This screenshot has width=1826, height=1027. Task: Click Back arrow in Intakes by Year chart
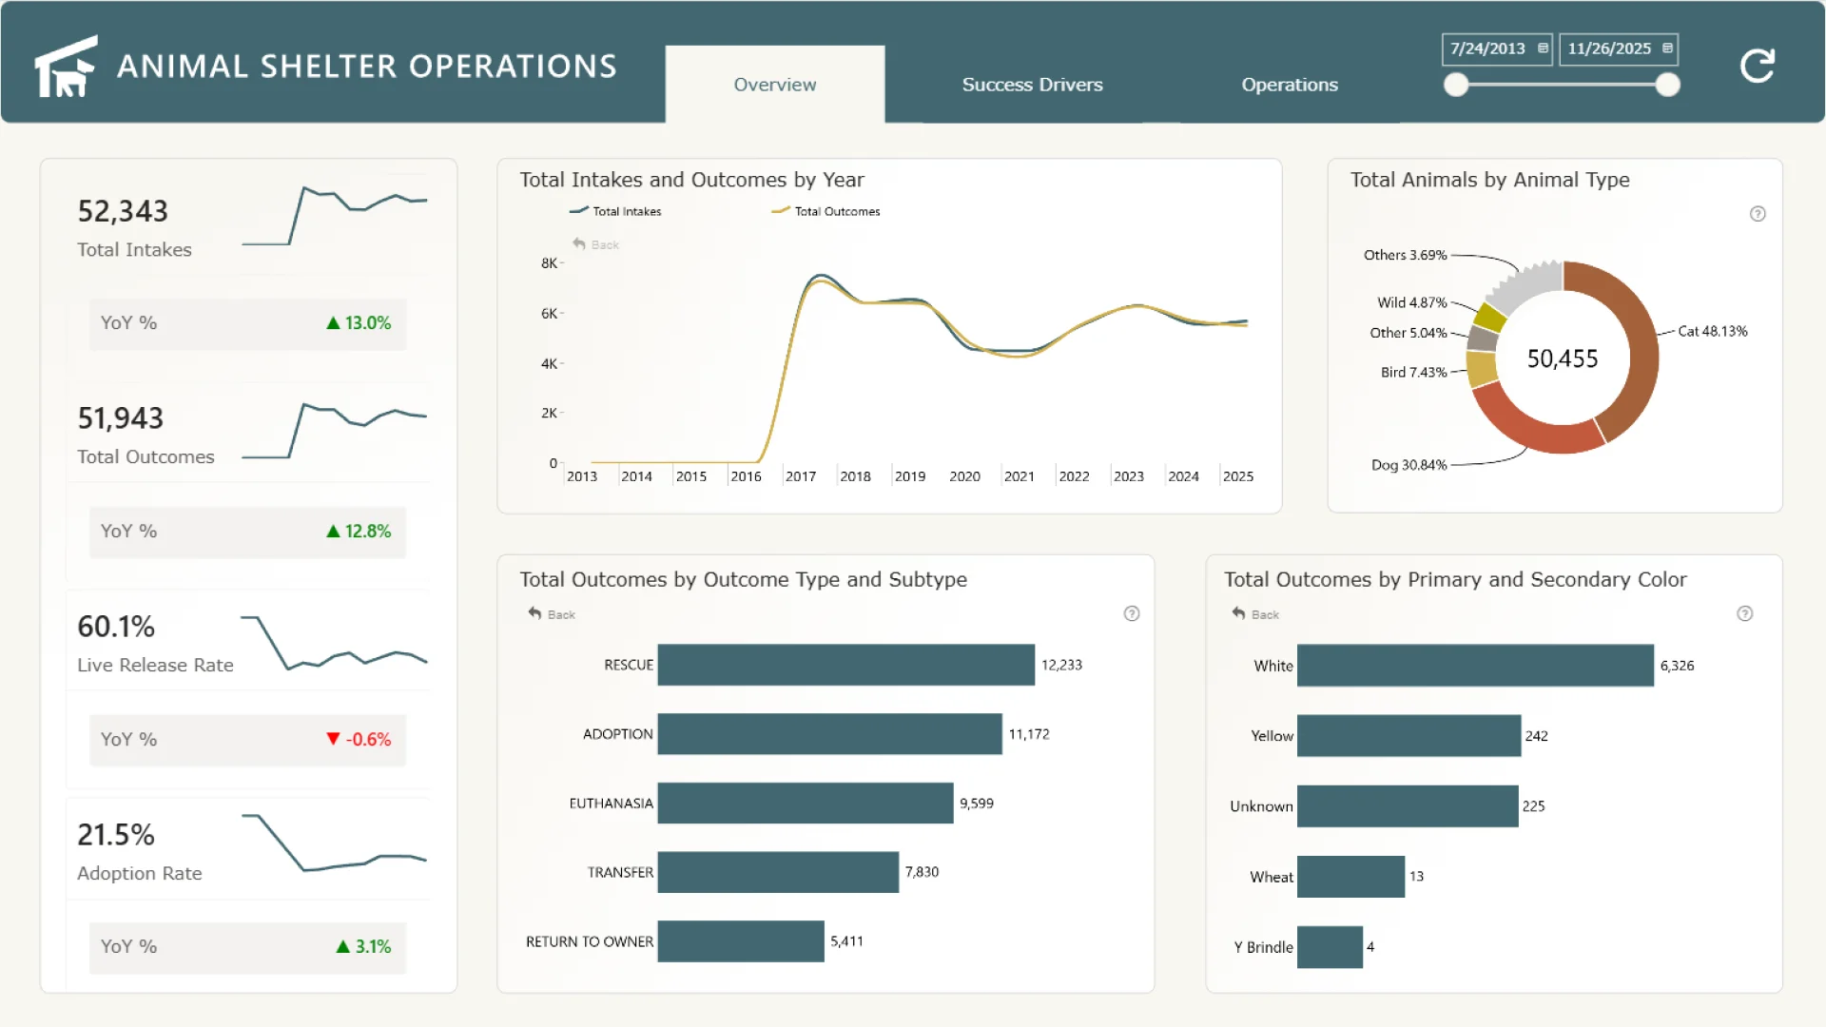(579, 244)
